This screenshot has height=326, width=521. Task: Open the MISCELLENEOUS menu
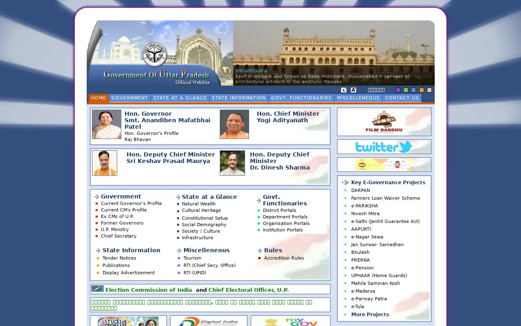coord(358,98)
